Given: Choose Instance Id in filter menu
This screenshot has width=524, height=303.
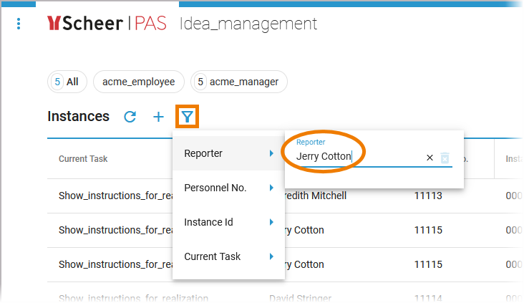Looking at the screenshot, I should click(208, 222).
